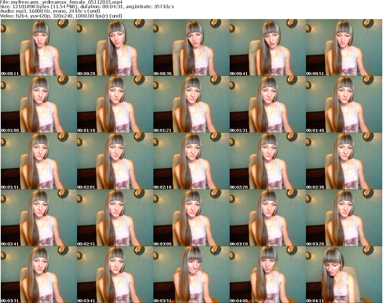
Task: Select the thumbnail stamped 00:00:30
Action: click(x=191, y=47)
